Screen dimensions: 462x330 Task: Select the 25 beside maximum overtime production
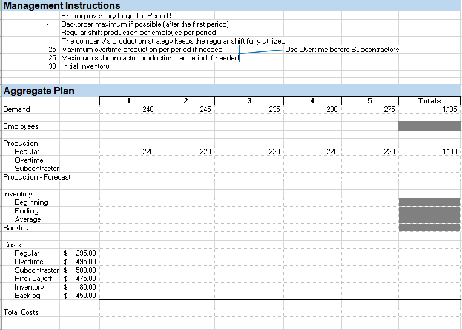coord(52,50)
